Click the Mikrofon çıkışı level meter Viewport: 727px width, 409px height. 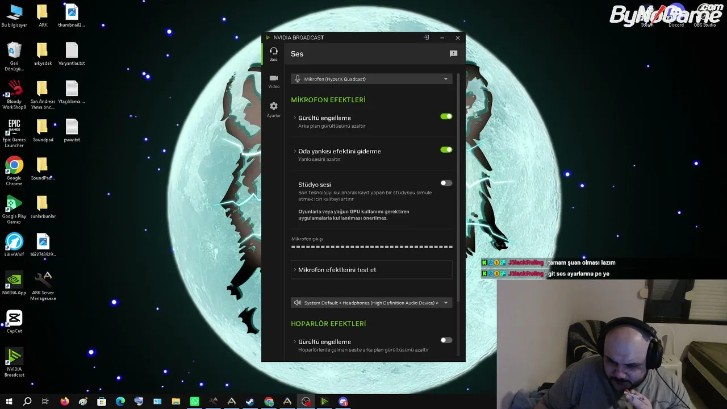click(372, 247)
